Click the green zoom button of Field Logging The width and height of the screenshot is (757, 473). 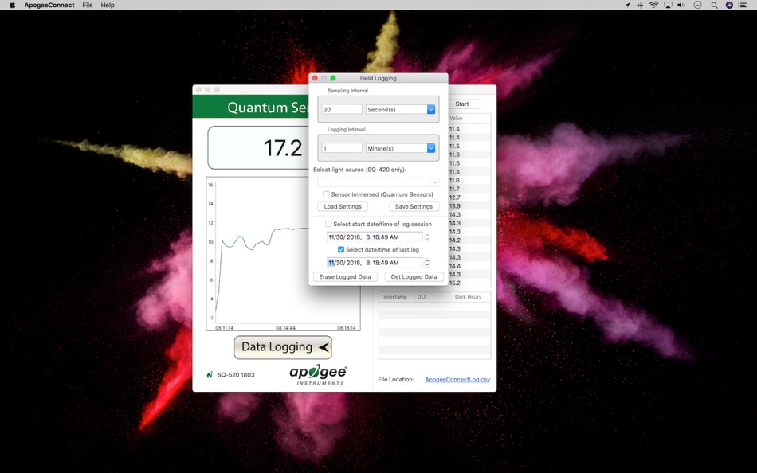[332, 78]
